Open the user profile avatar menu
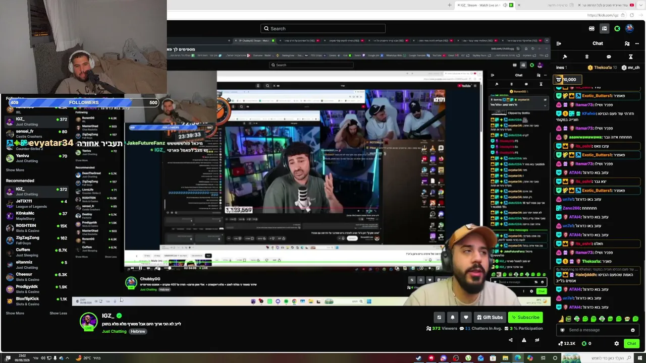 [x=629, y=29]
